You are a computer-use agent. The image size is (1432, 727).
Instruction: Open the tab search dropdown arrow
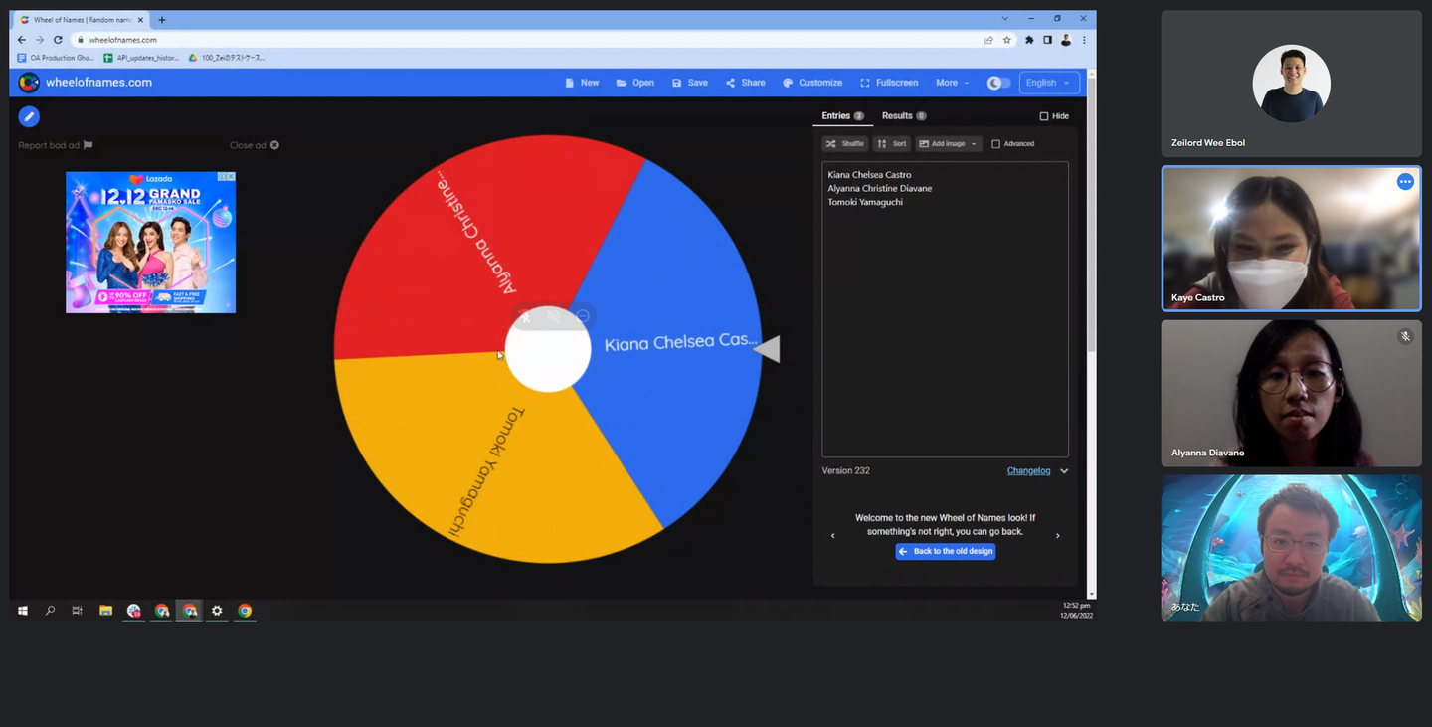coord(1005,19)
